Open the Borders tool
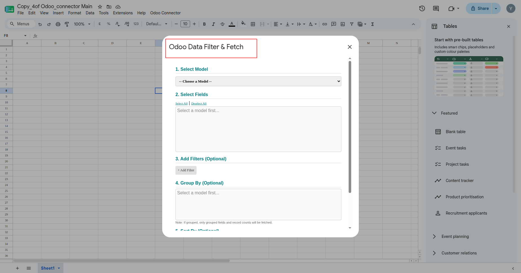Viewport: 521px width, 273px height. pos(253,24)
